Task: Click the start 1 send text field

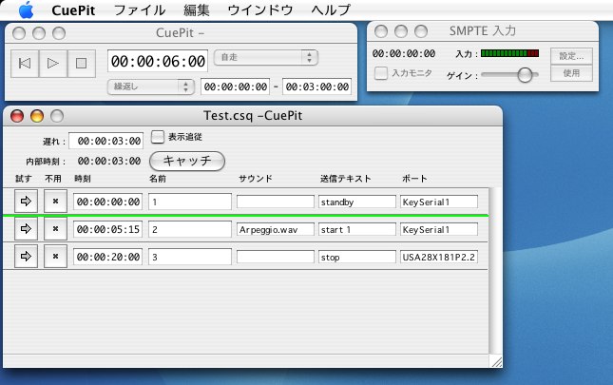Action: coord(357,229)
